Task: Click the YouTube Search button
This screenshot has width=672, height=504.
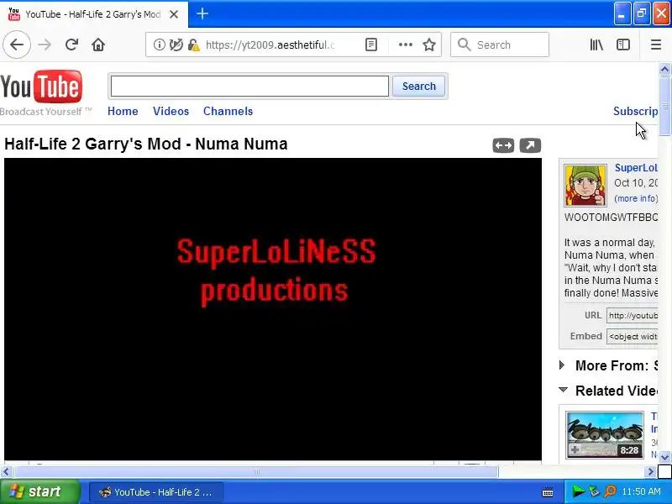Action: 418,87
